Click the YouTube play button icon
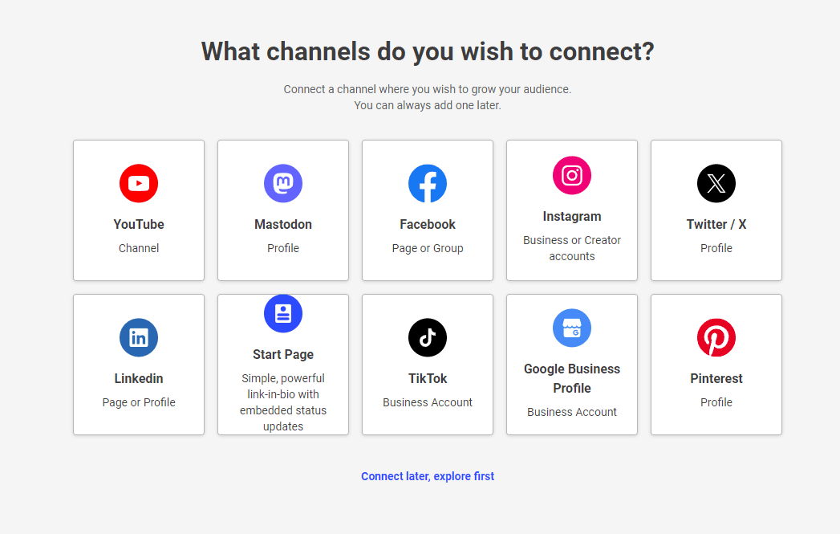840x534 pixels. [x=138, y=183]
